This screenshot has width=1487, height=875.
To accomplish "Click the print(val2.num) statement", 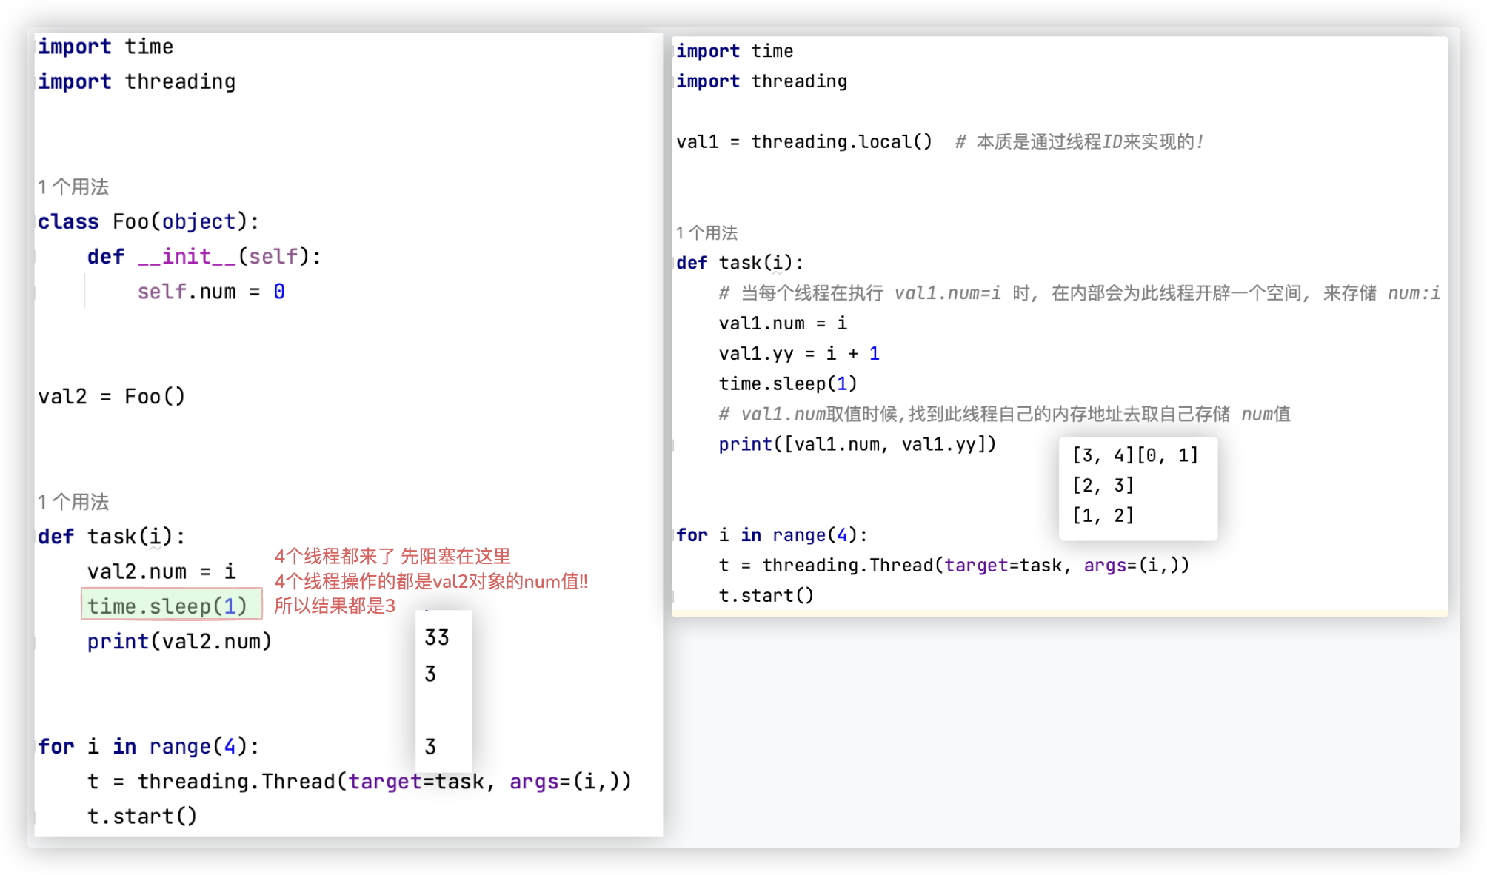I will [179, 641].
